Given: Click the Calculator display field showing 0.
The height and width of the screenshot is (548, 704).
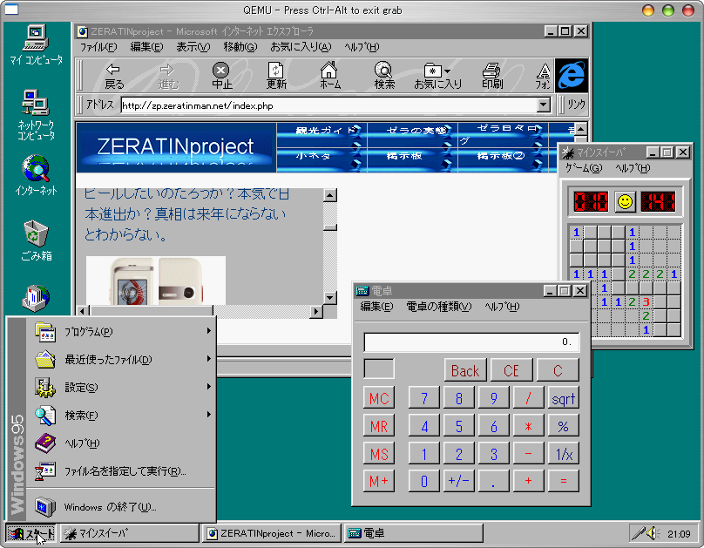Looking at the screenshot, I should click(x=471, y=342).
